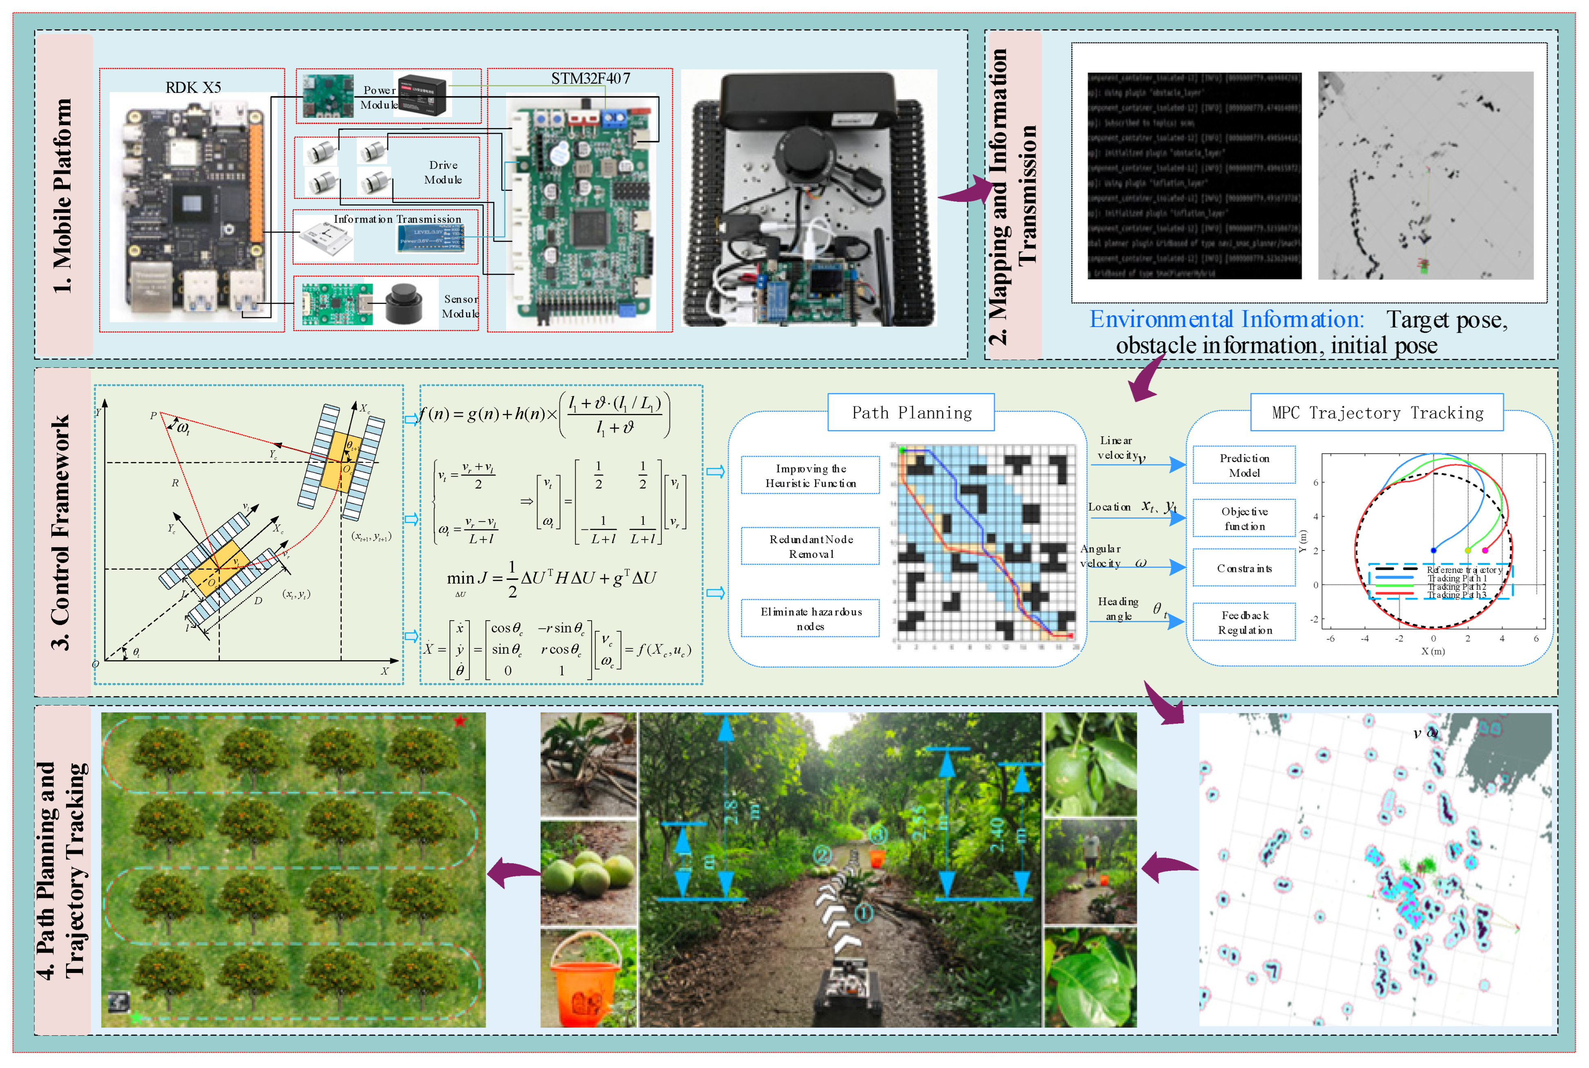Screen dimensions: 1589x1068
Task: Click the black terminal log screenshot
Action: pos(1195,176)
